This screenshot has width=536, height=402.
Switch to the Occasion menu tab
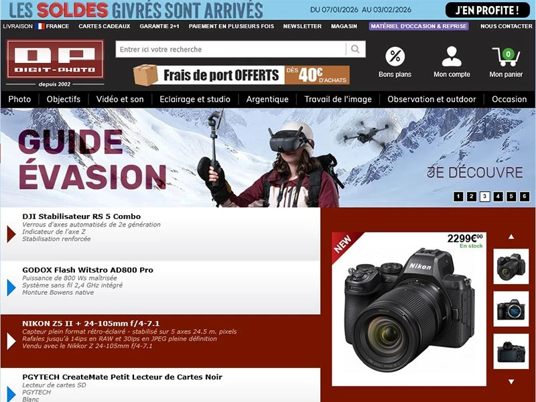pyautogui.click(x=510, y=98)
